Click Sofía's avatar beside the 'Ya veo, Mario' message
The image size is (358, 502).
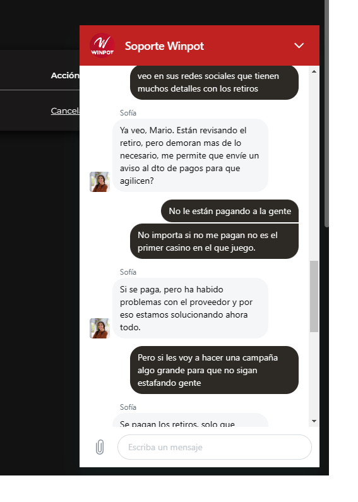100,182
